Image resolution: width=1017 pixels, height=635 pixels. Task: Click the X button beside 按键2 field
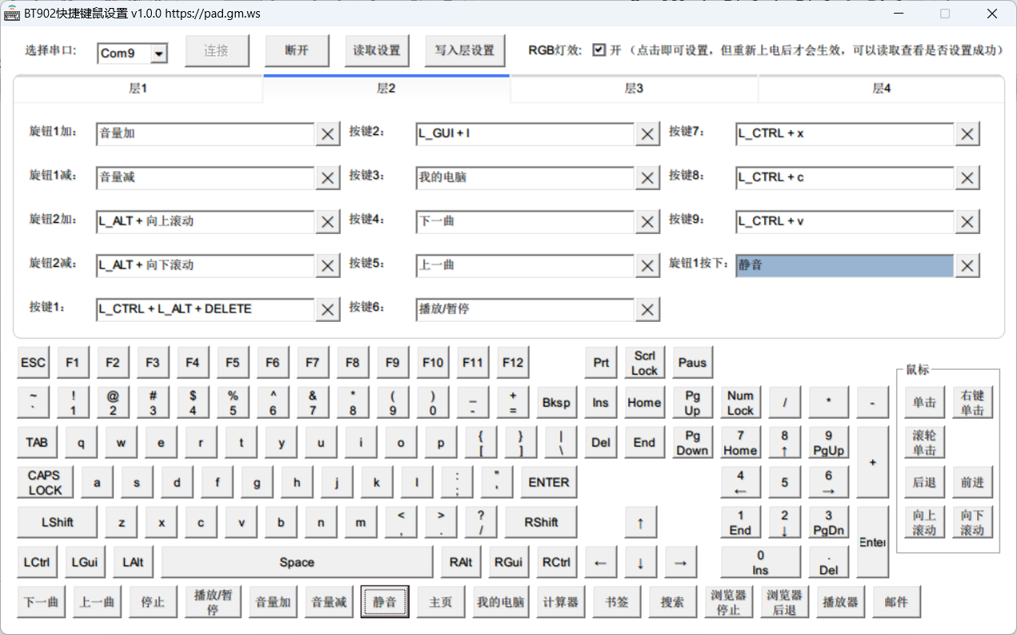[x=648, y=134]
